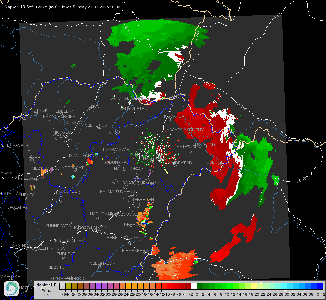The image size is (326, 300).
Task: Click the BIHARKERESZTES town label
Action: [140, 250]
